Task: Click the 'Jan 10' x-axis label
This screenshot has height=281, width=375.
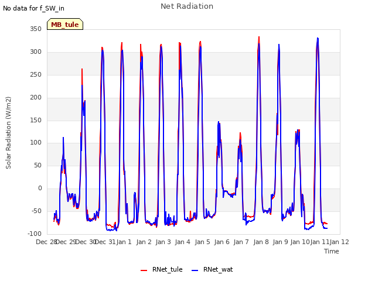Action: [x=300, y=242]
